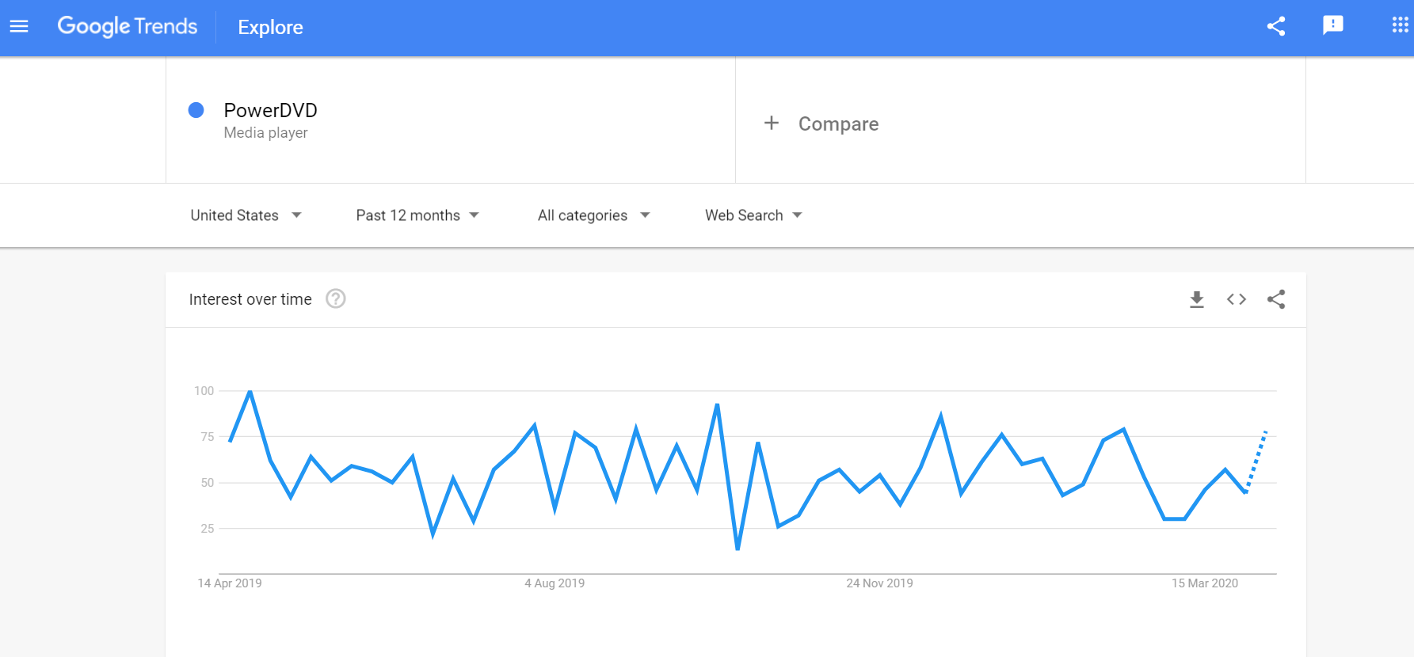Image resolution: width=1414 pixels, height=657 pixels.
Task: Open the Interest over time help icon
Action: pos(336,298)
